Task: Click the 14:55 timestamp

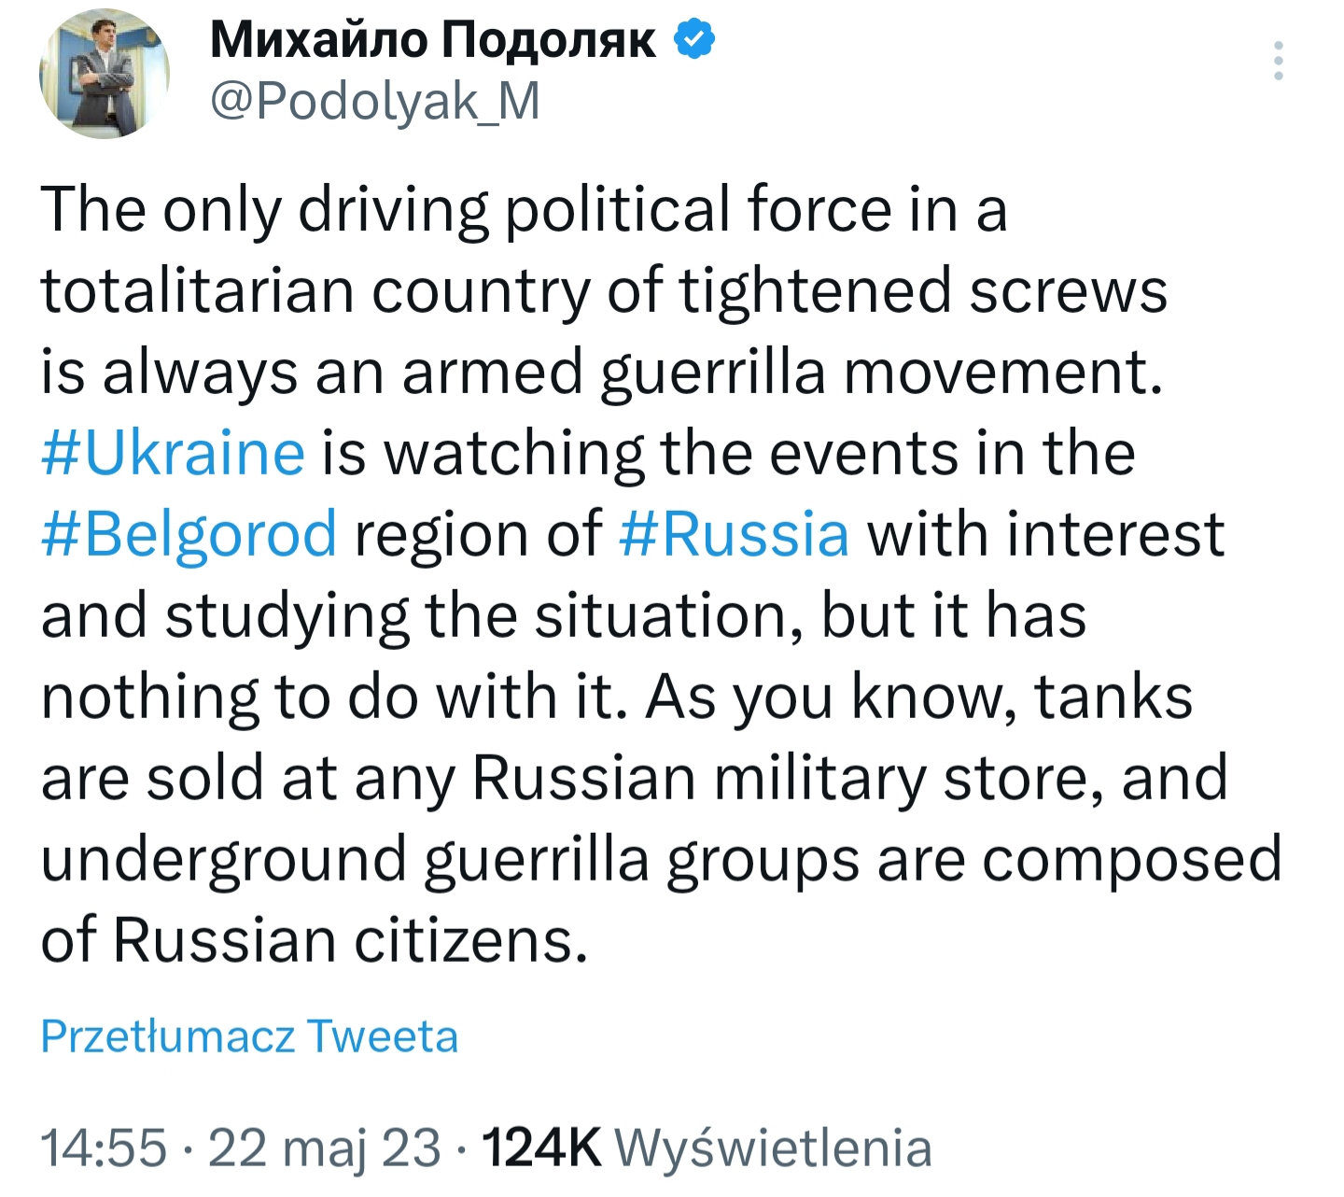Action: coord(104,1148)
